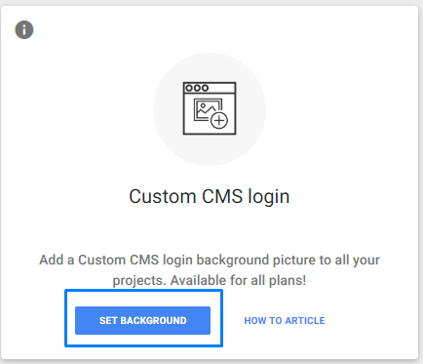Click the word ARTICLE in the blue link
Viewport: 423px width, 364px height.
[x=305, y=321]
